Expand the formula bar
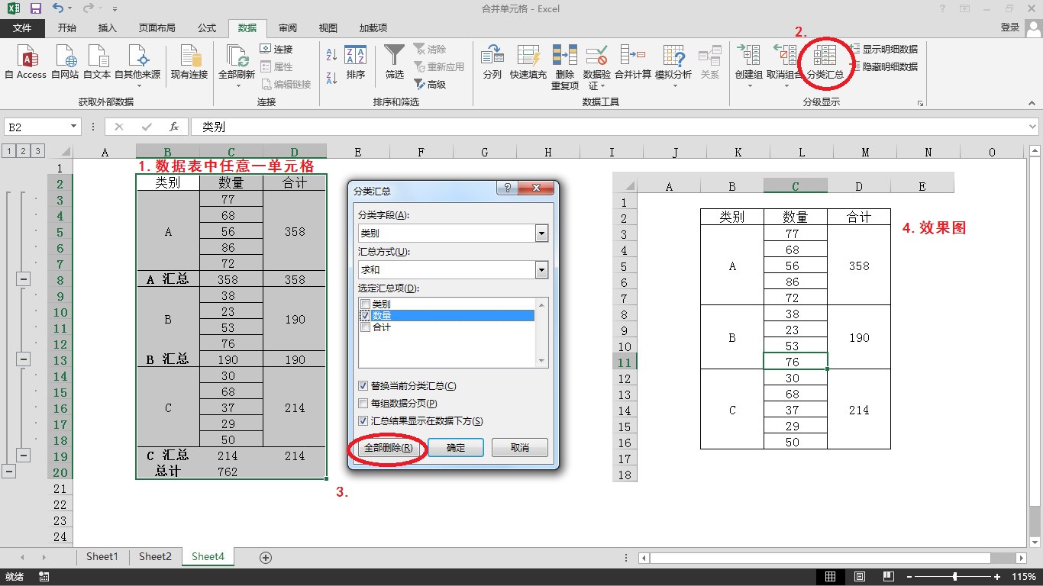Viewport: 1043px width, 586px height. point(1033,127)
